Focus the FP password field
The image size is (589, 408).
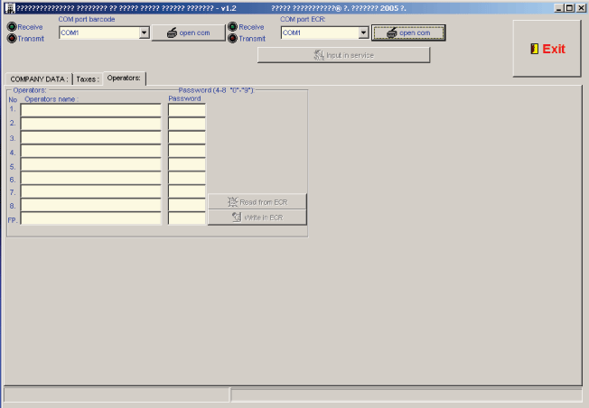point(187,218)
